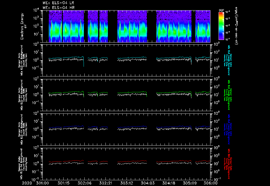Click the 'MEx ELS-04 HR' title
This screenshot has width=270, height=186.
(x=59, y=8)
